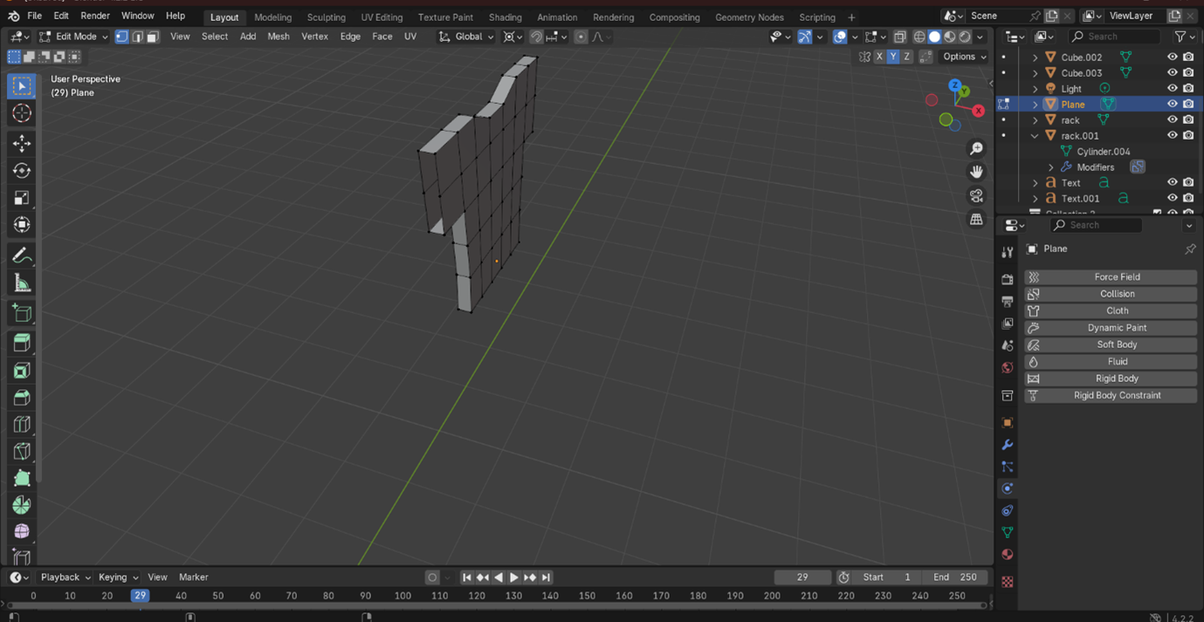The width and height of the screenshot is (1204, 622).
Task: Hide the Plane object in the outliner
Action: 1173,104
